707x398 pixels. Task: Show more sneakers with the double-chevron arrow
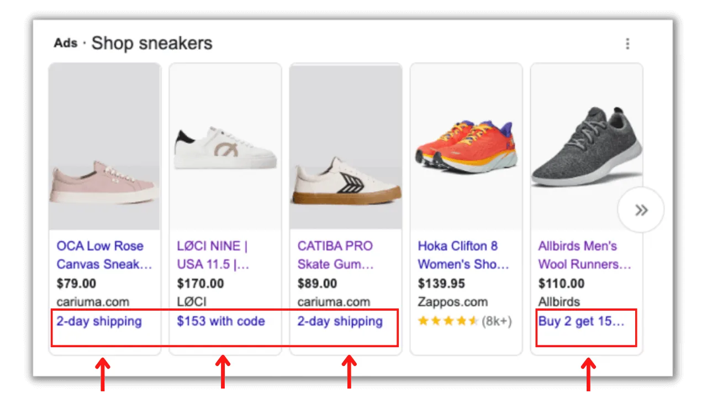pos(641,210)
